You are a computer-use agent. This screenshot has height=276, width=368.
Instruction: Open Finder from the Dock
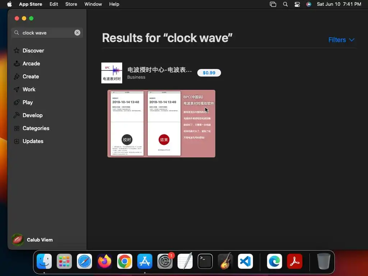point(44,261)
